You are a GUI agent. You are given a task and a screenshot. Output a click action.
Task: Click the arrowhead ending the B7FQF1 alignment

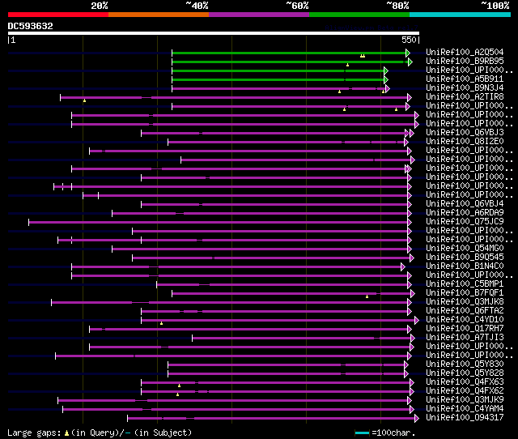coord(412,293)
